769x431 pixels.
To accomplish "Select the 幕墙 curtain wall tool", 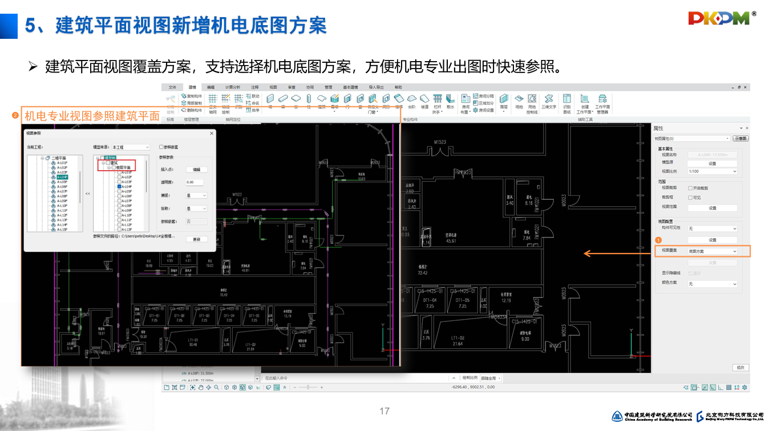I will point(335,102).
